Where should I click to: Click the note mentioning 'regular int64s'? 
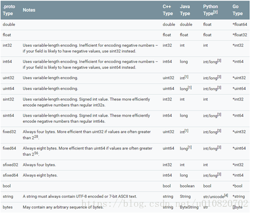click(86, 118)
